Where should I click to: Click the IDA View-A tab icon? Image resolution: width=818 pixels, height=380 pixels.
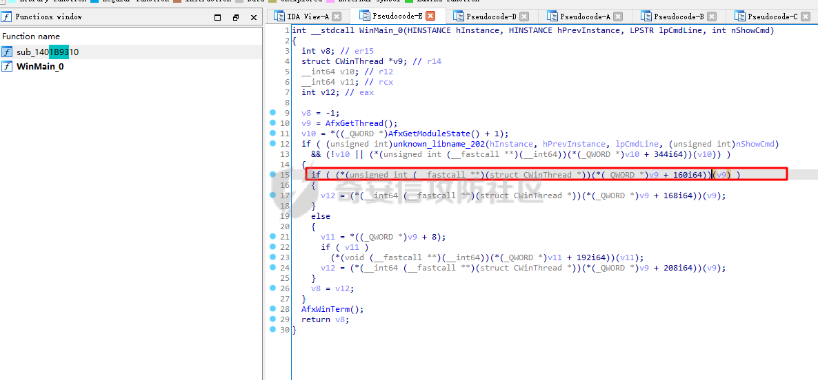(279, 17)
